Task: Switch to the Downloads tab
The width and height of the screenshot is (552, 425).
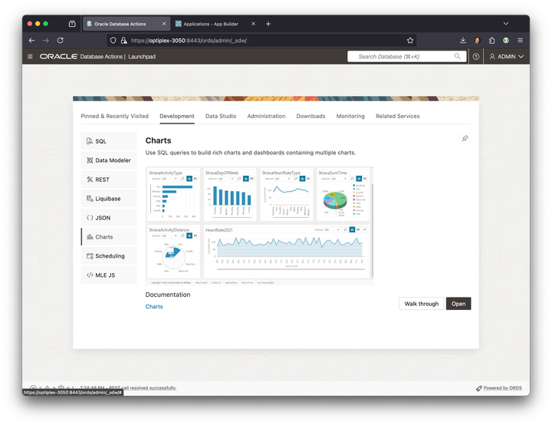Action: (x=310, y=116)
